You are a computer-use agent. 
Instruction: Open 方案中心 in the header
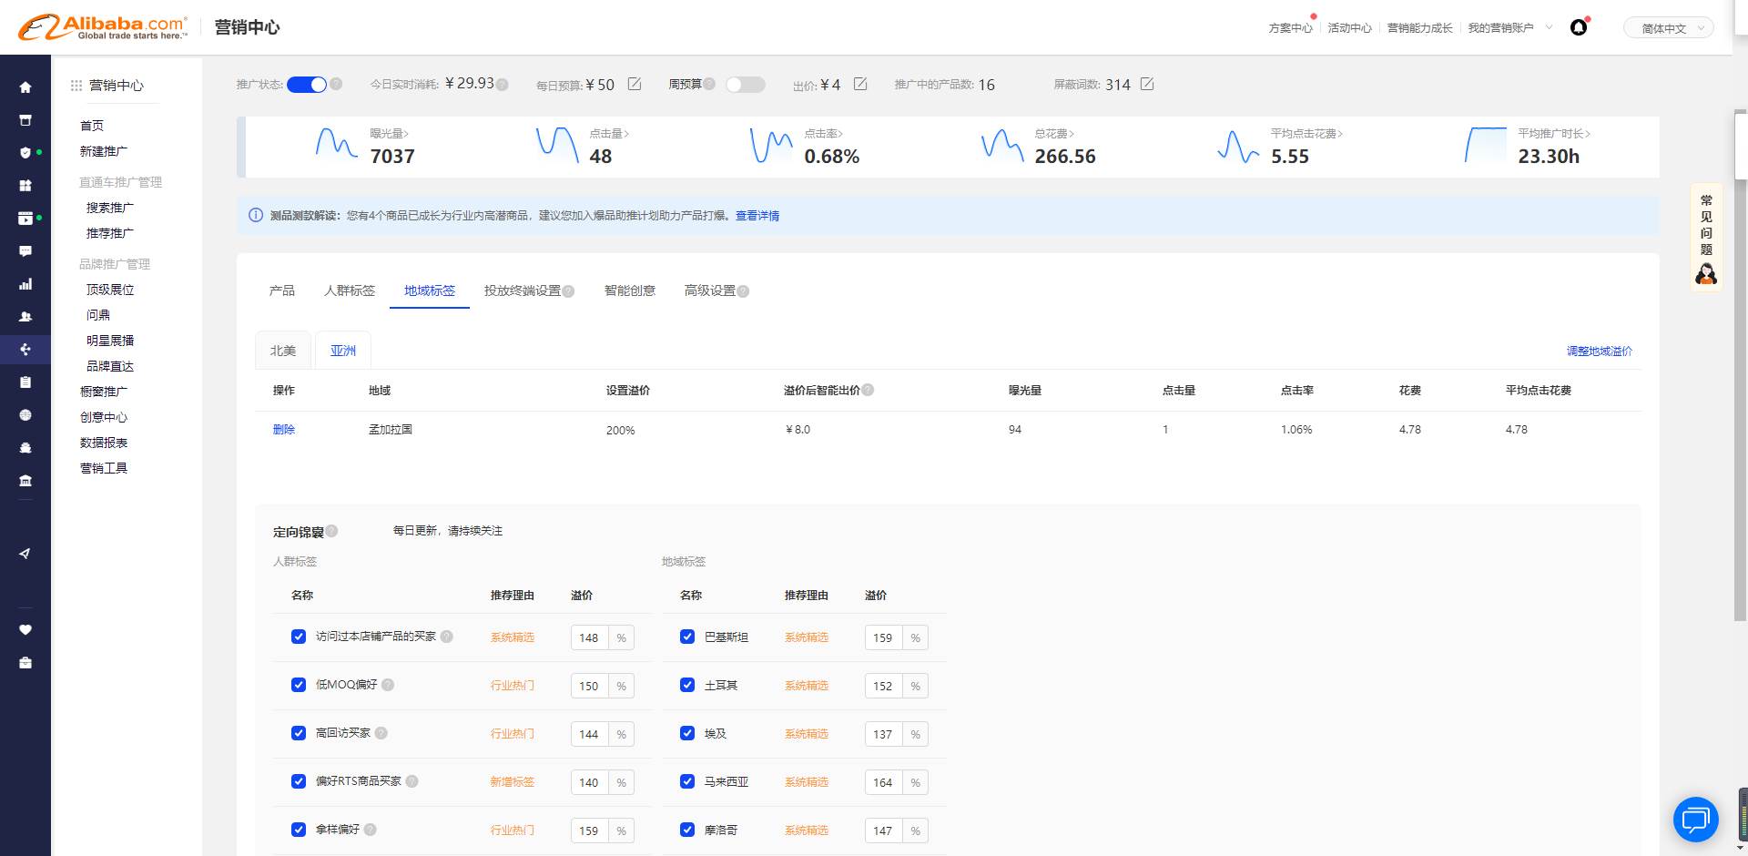click(x=1290, y=28)
